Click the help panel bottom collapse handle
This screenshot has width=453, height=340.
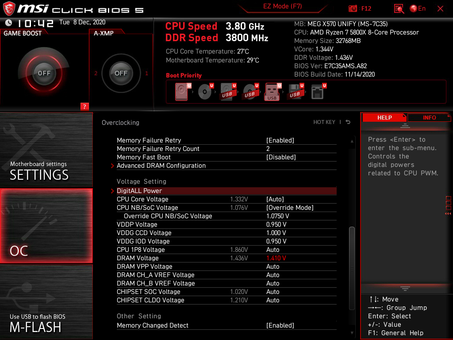coord(405,288)
